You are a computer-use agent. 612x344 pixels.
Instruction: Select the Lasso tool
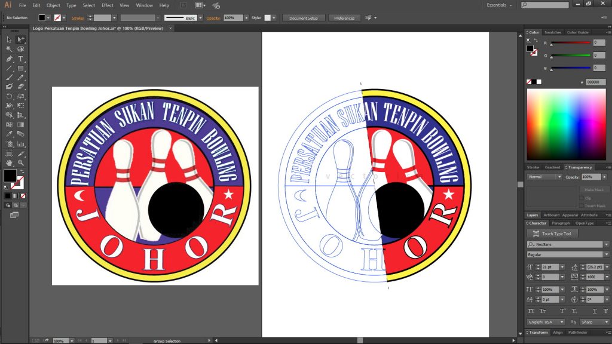tap(21, 49)
